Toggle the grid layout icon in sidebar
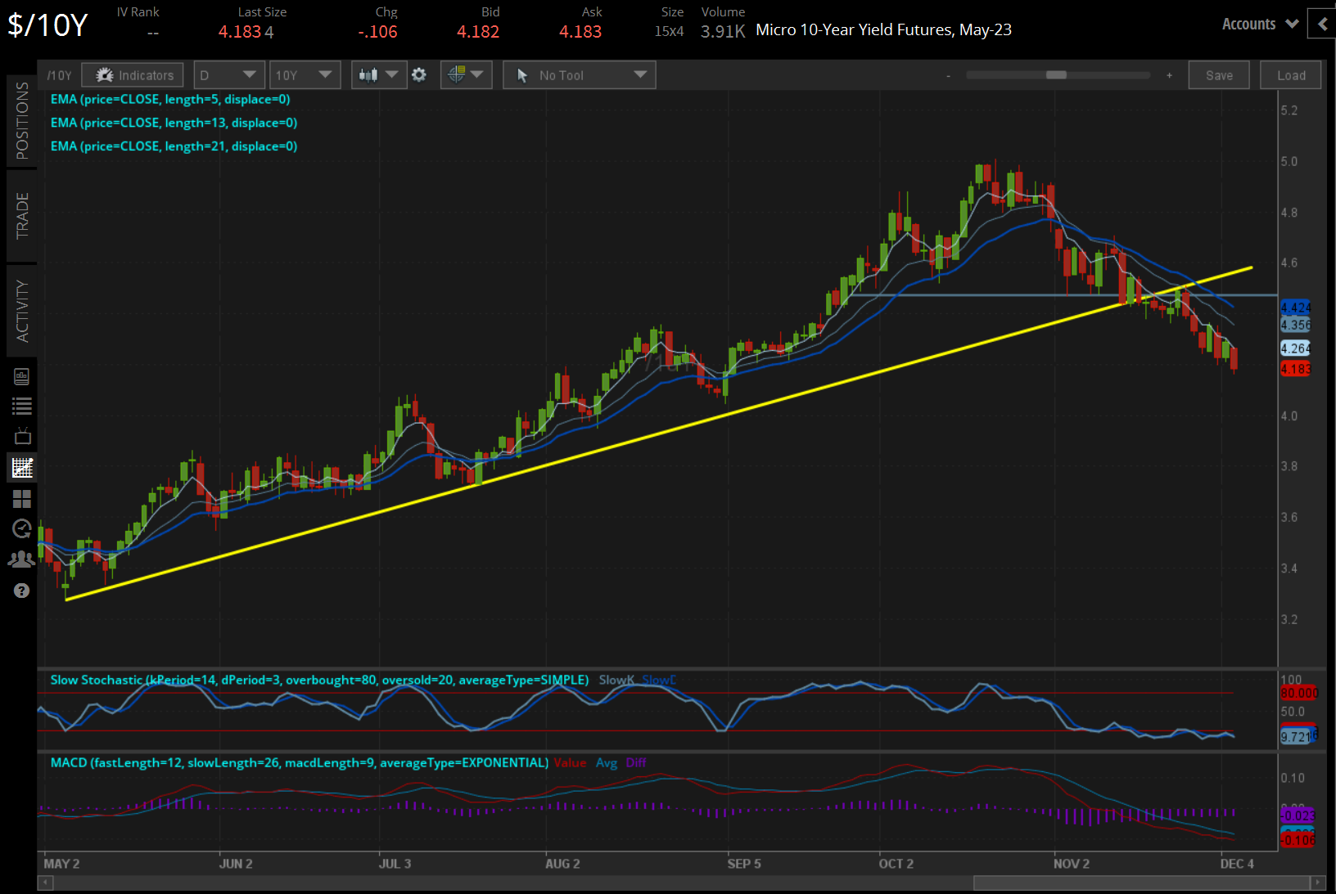Viewport: 1336px width, 894px height. coord(22,499)
